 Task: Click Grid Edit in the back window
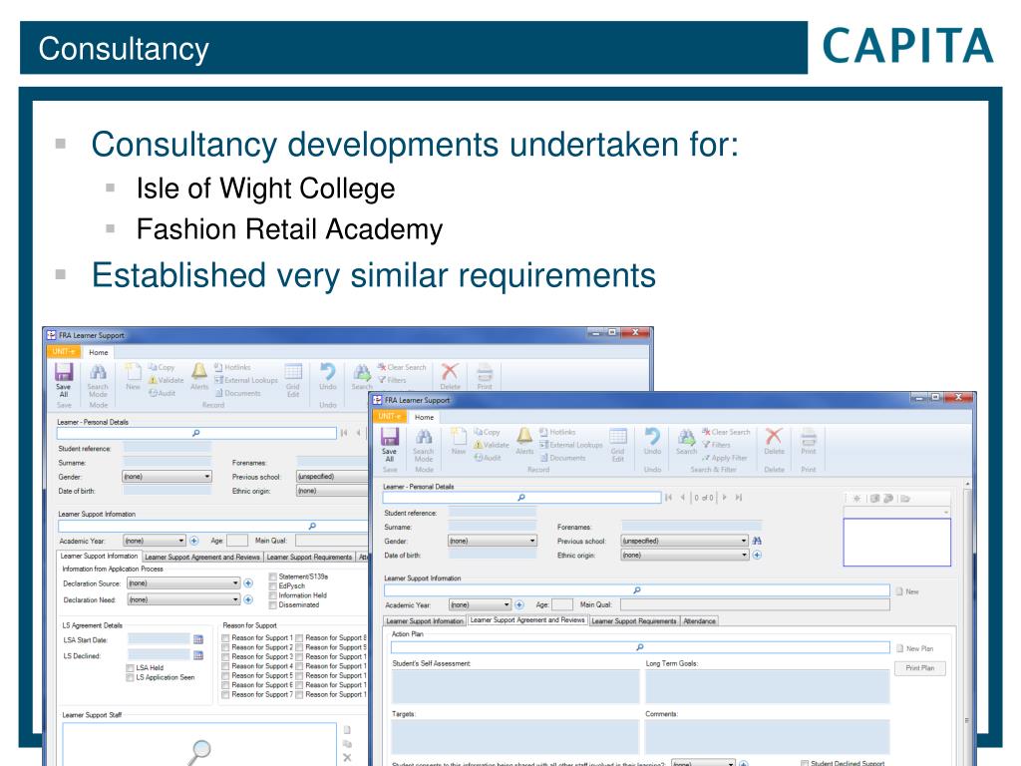(293, 380)
